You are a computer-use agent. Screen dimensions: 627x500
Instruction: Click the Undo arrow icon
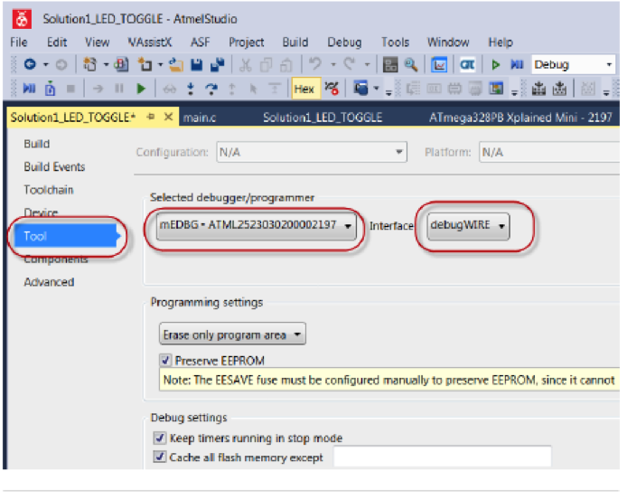point(312,65)
